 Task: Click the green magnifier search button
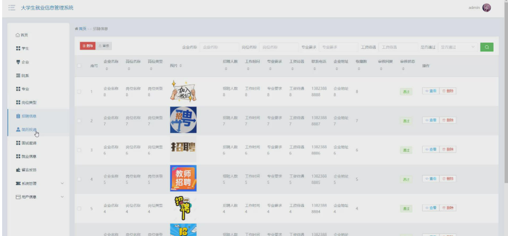pyautogui.click(x=486, y=47)
